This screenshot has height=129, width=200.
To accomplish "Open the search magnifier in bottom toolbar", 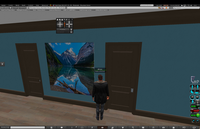I will (x=133, y=127).
